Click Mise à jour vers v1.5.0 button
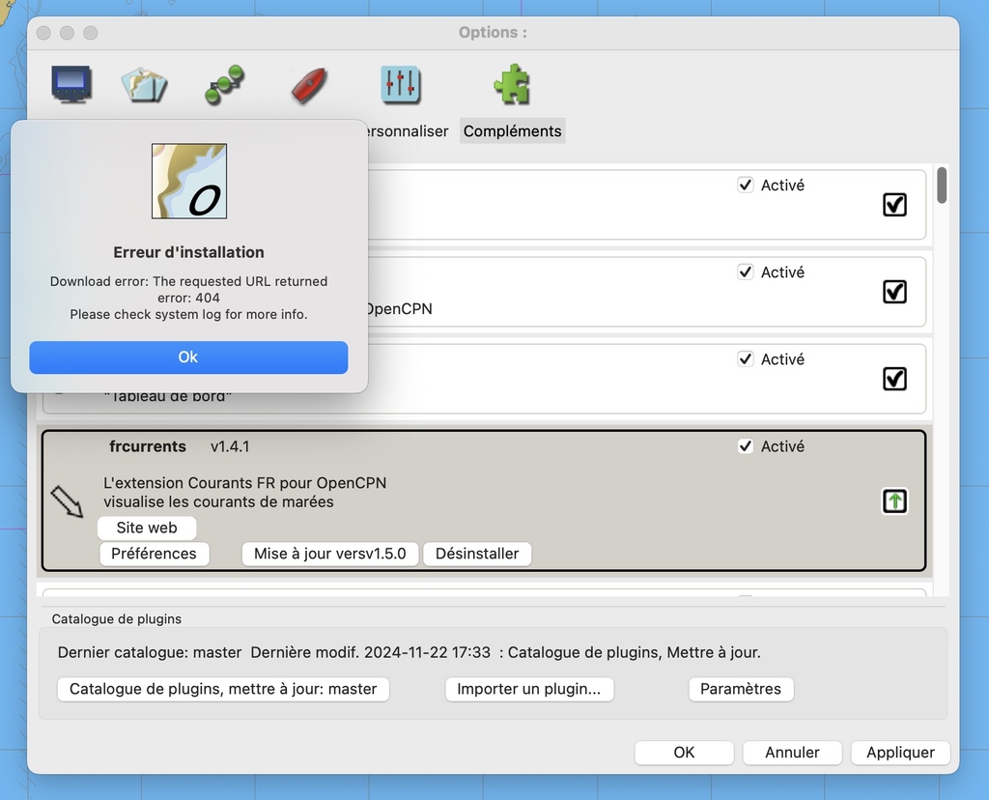This screenshot has width=989, height=800. [x=330, y=554]
